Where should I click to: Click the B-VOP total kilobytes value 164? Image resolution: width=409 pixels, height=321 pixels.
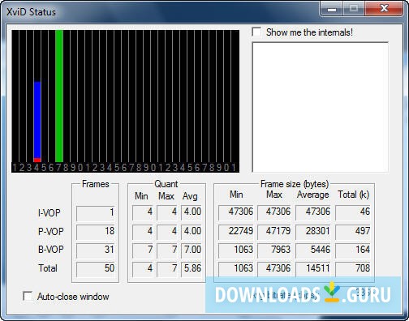[353, 250]
